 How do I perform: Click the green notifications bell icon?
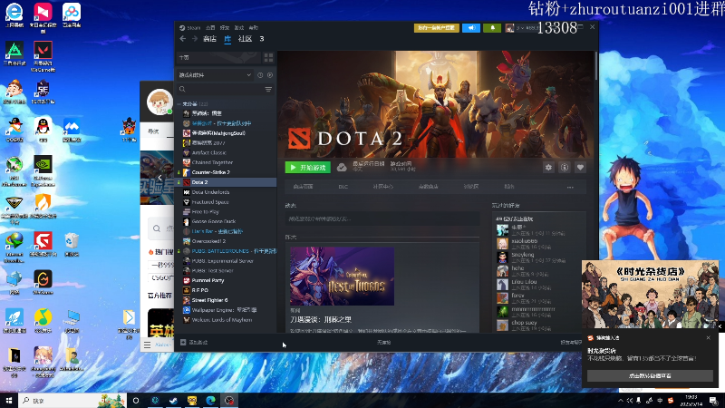(492, 28)
